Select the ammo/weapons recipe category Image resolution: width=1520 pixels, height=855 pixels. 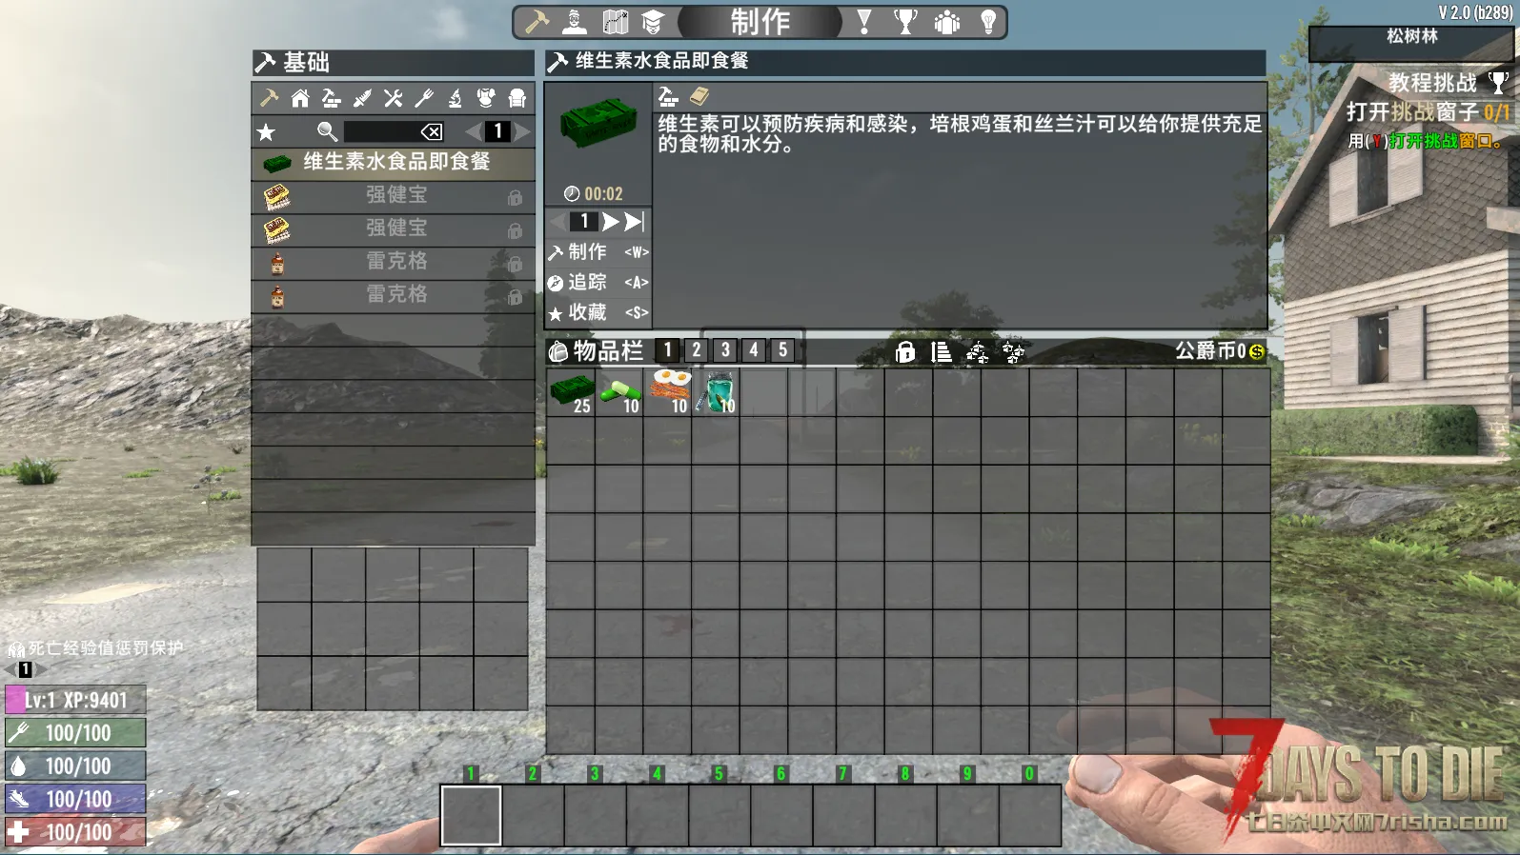[362, 98]
